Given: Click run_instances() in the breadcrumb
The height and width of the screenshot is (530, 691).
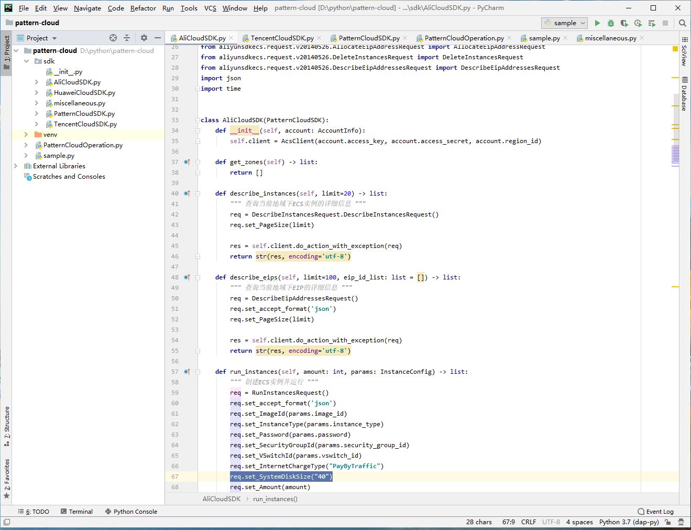Looking at the screenshot, I should tap(275, 499).
